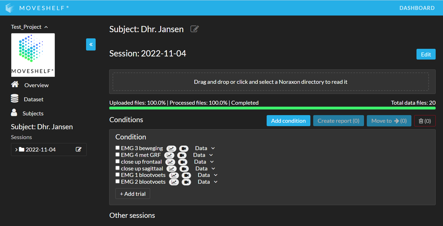Expand Data dropdown for EMG 1 blootvoets
Screen dimensions: 443x226
tap(207, 175)
